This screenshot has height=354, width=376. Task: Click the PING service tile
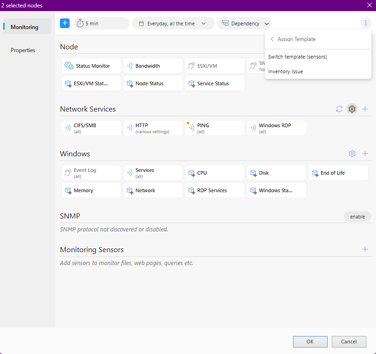215,128
